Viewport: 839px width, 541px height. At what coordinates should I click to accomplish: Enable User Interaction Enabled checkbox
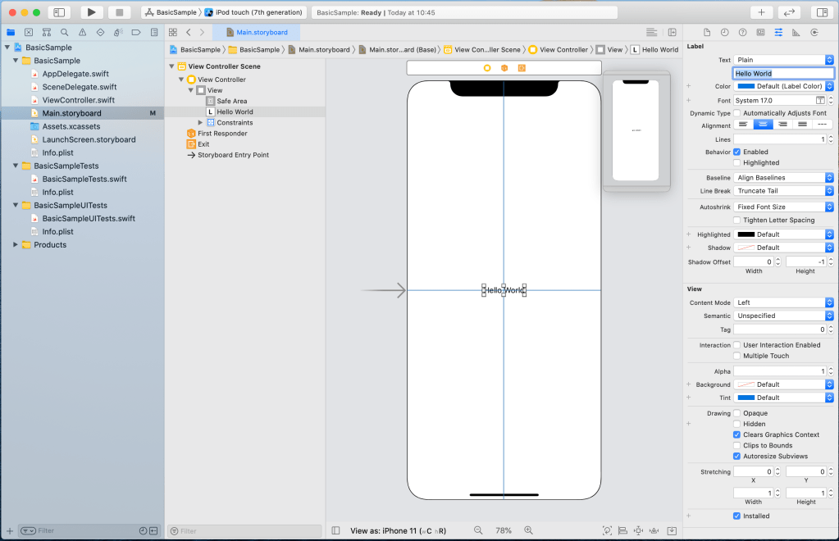pyautogui.click(x=736, y=345)
